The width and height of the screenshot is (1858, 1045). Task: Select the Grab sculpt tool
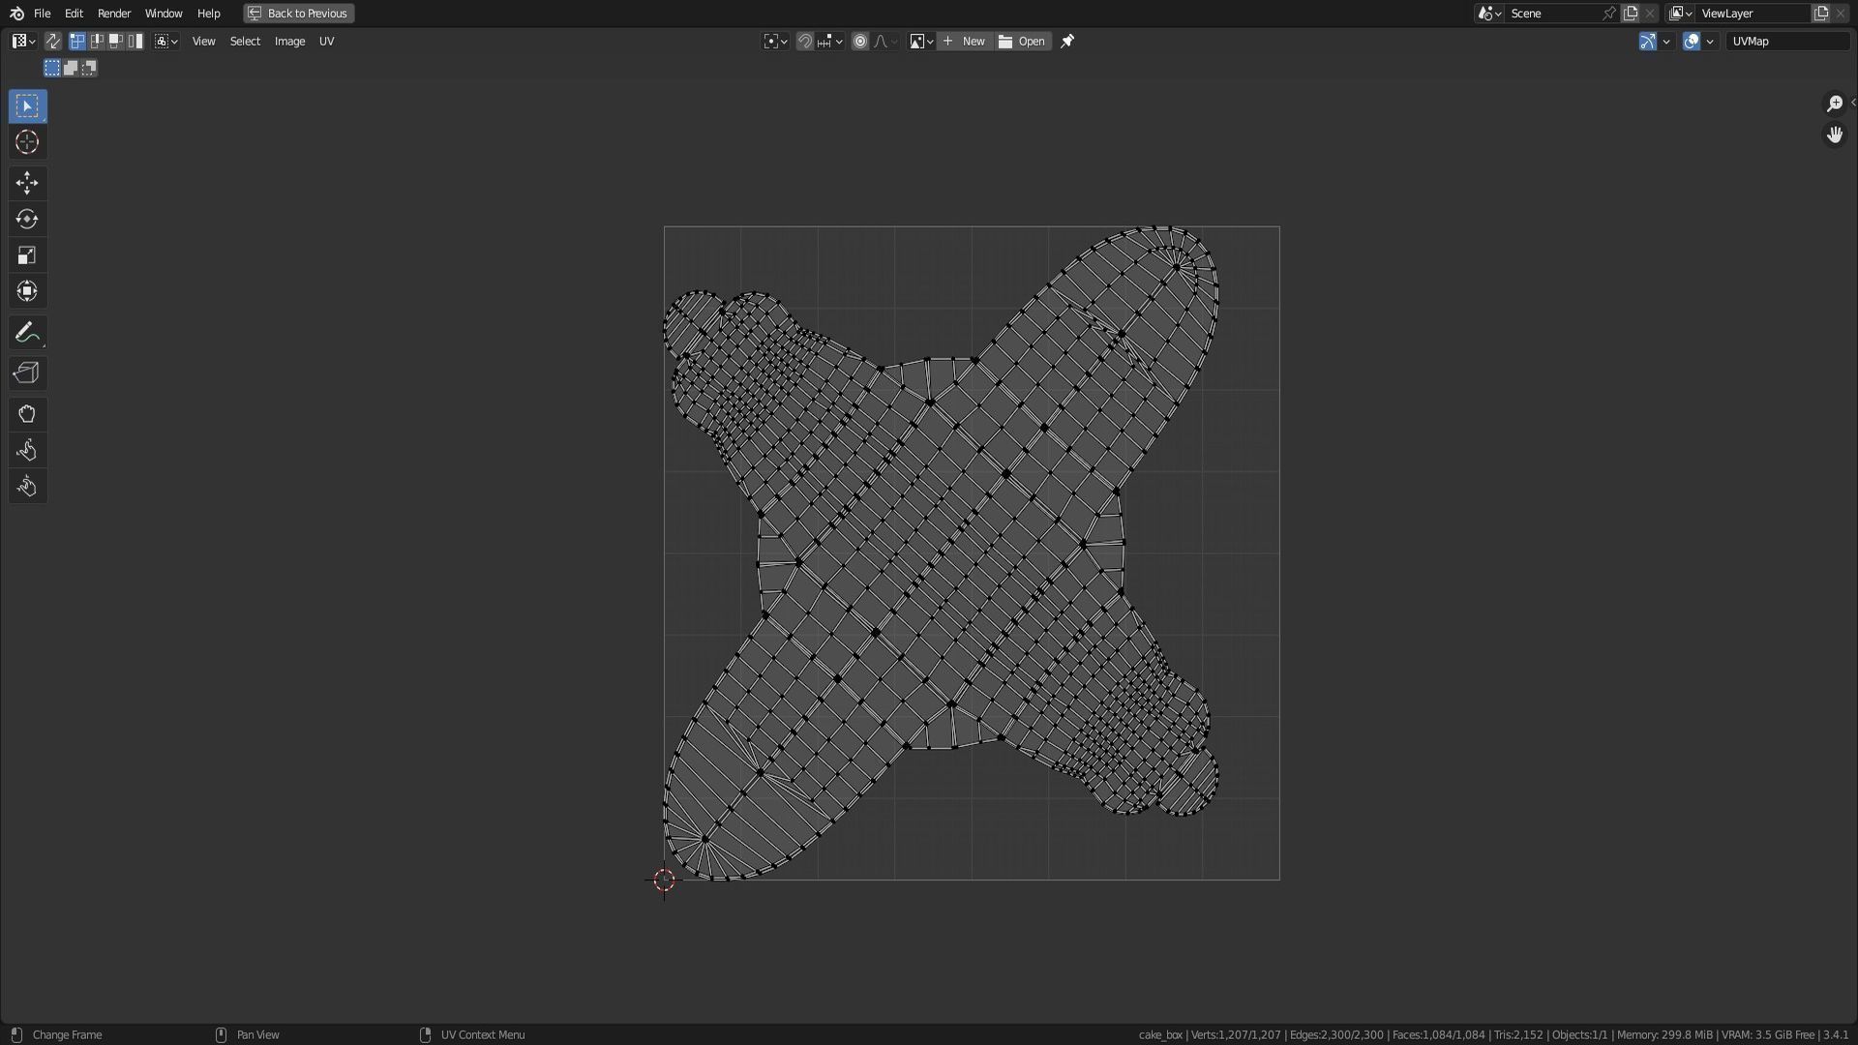coord(27,414)
